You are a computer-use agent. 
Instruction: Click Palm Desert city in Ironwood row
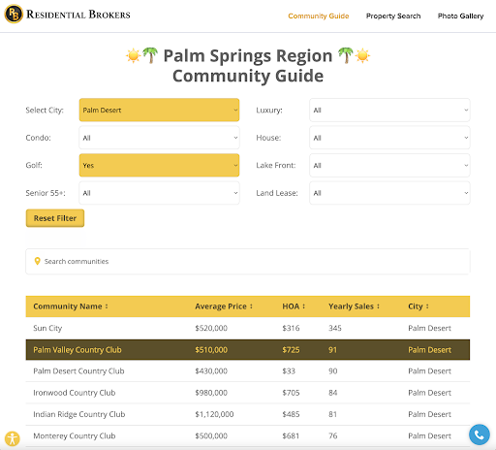429,393
